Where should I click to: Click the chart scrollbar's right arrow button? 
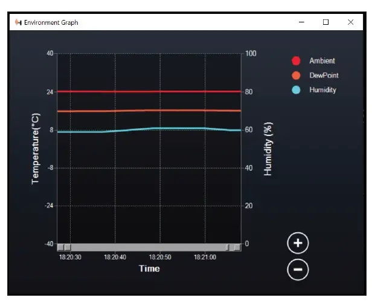point(237,247)
